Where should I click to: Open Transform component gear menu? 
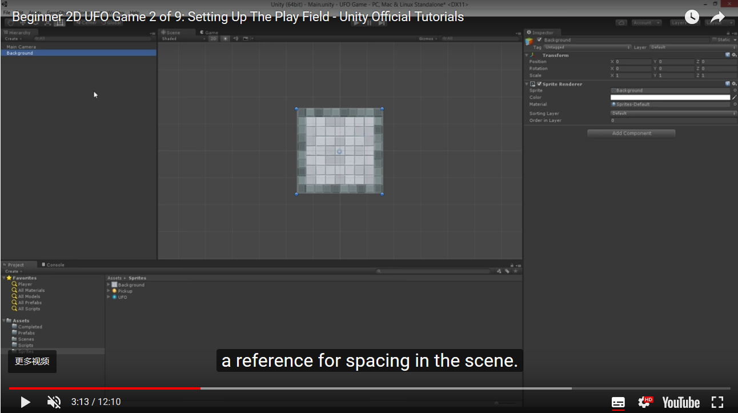735,55
